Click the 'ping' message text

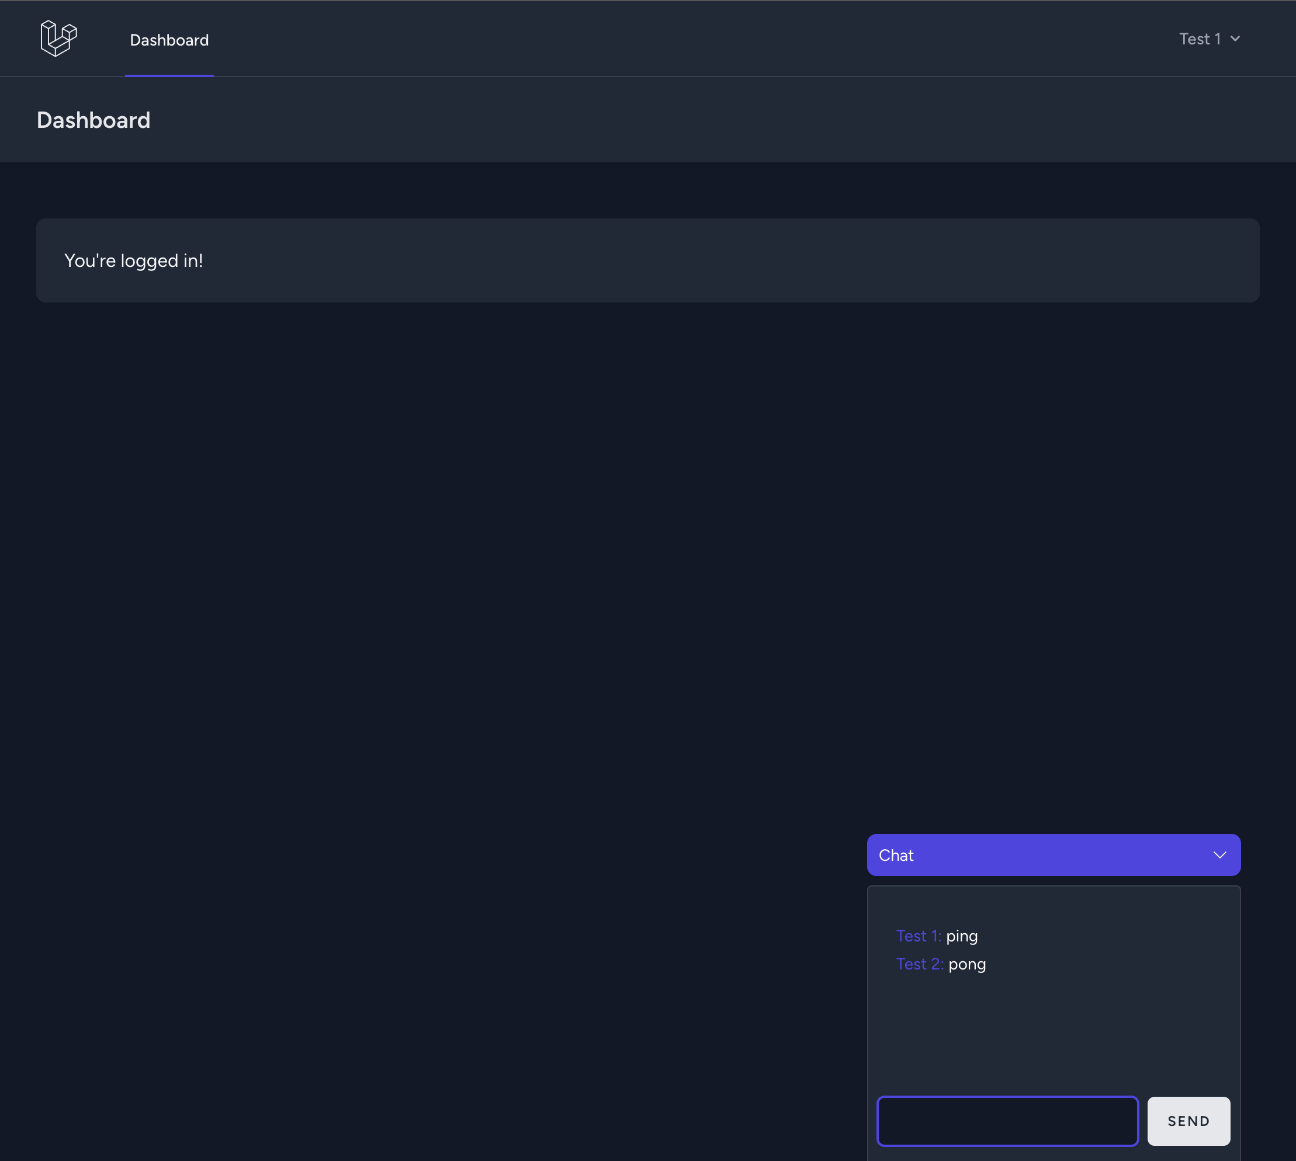(x=962, y=937)
